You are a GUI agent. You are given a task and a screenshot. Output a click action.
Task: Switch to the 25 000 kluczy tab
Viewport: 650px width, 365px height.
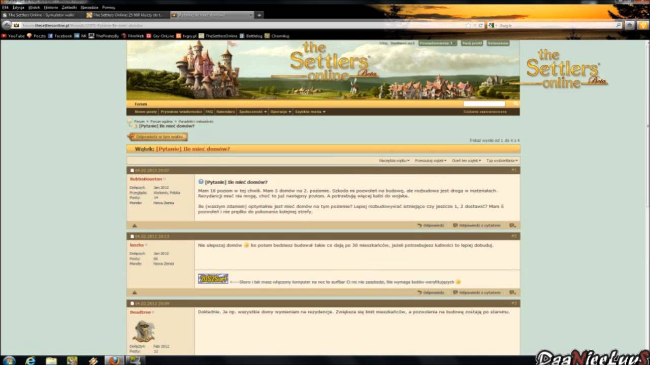(127, 15)
